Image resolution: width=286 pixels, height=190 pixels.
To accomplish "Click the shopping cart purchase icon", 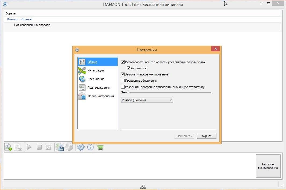I will (100, 147).
